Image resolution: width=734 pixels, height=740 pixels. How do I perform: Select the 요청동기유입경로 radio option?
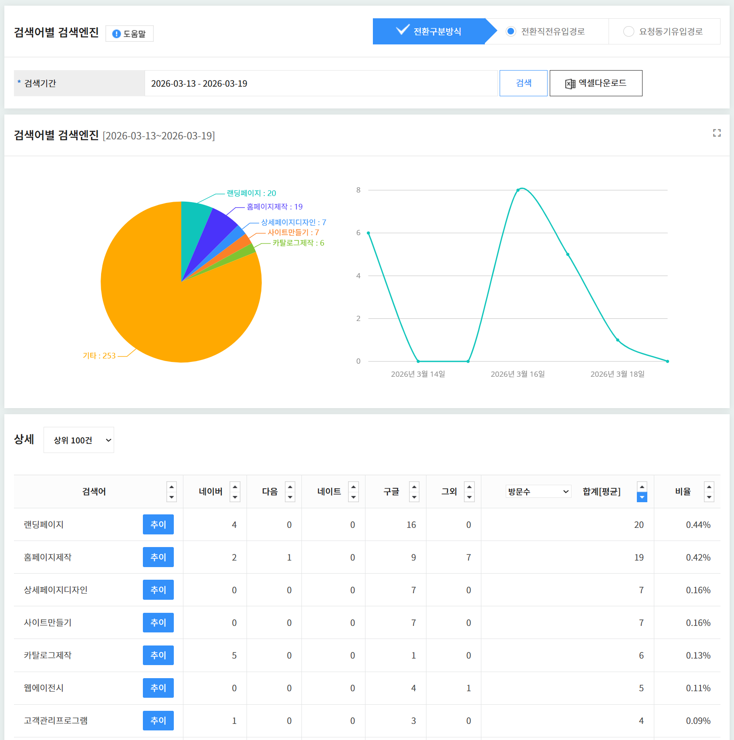point(629,31)
